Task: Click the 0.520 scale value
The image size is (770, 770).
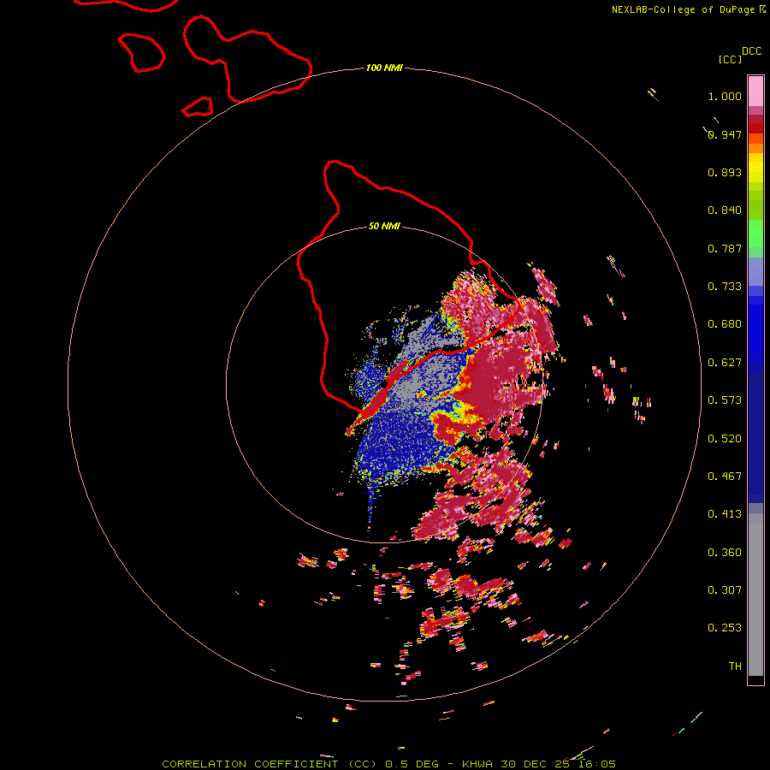Action: coord(725,439)
